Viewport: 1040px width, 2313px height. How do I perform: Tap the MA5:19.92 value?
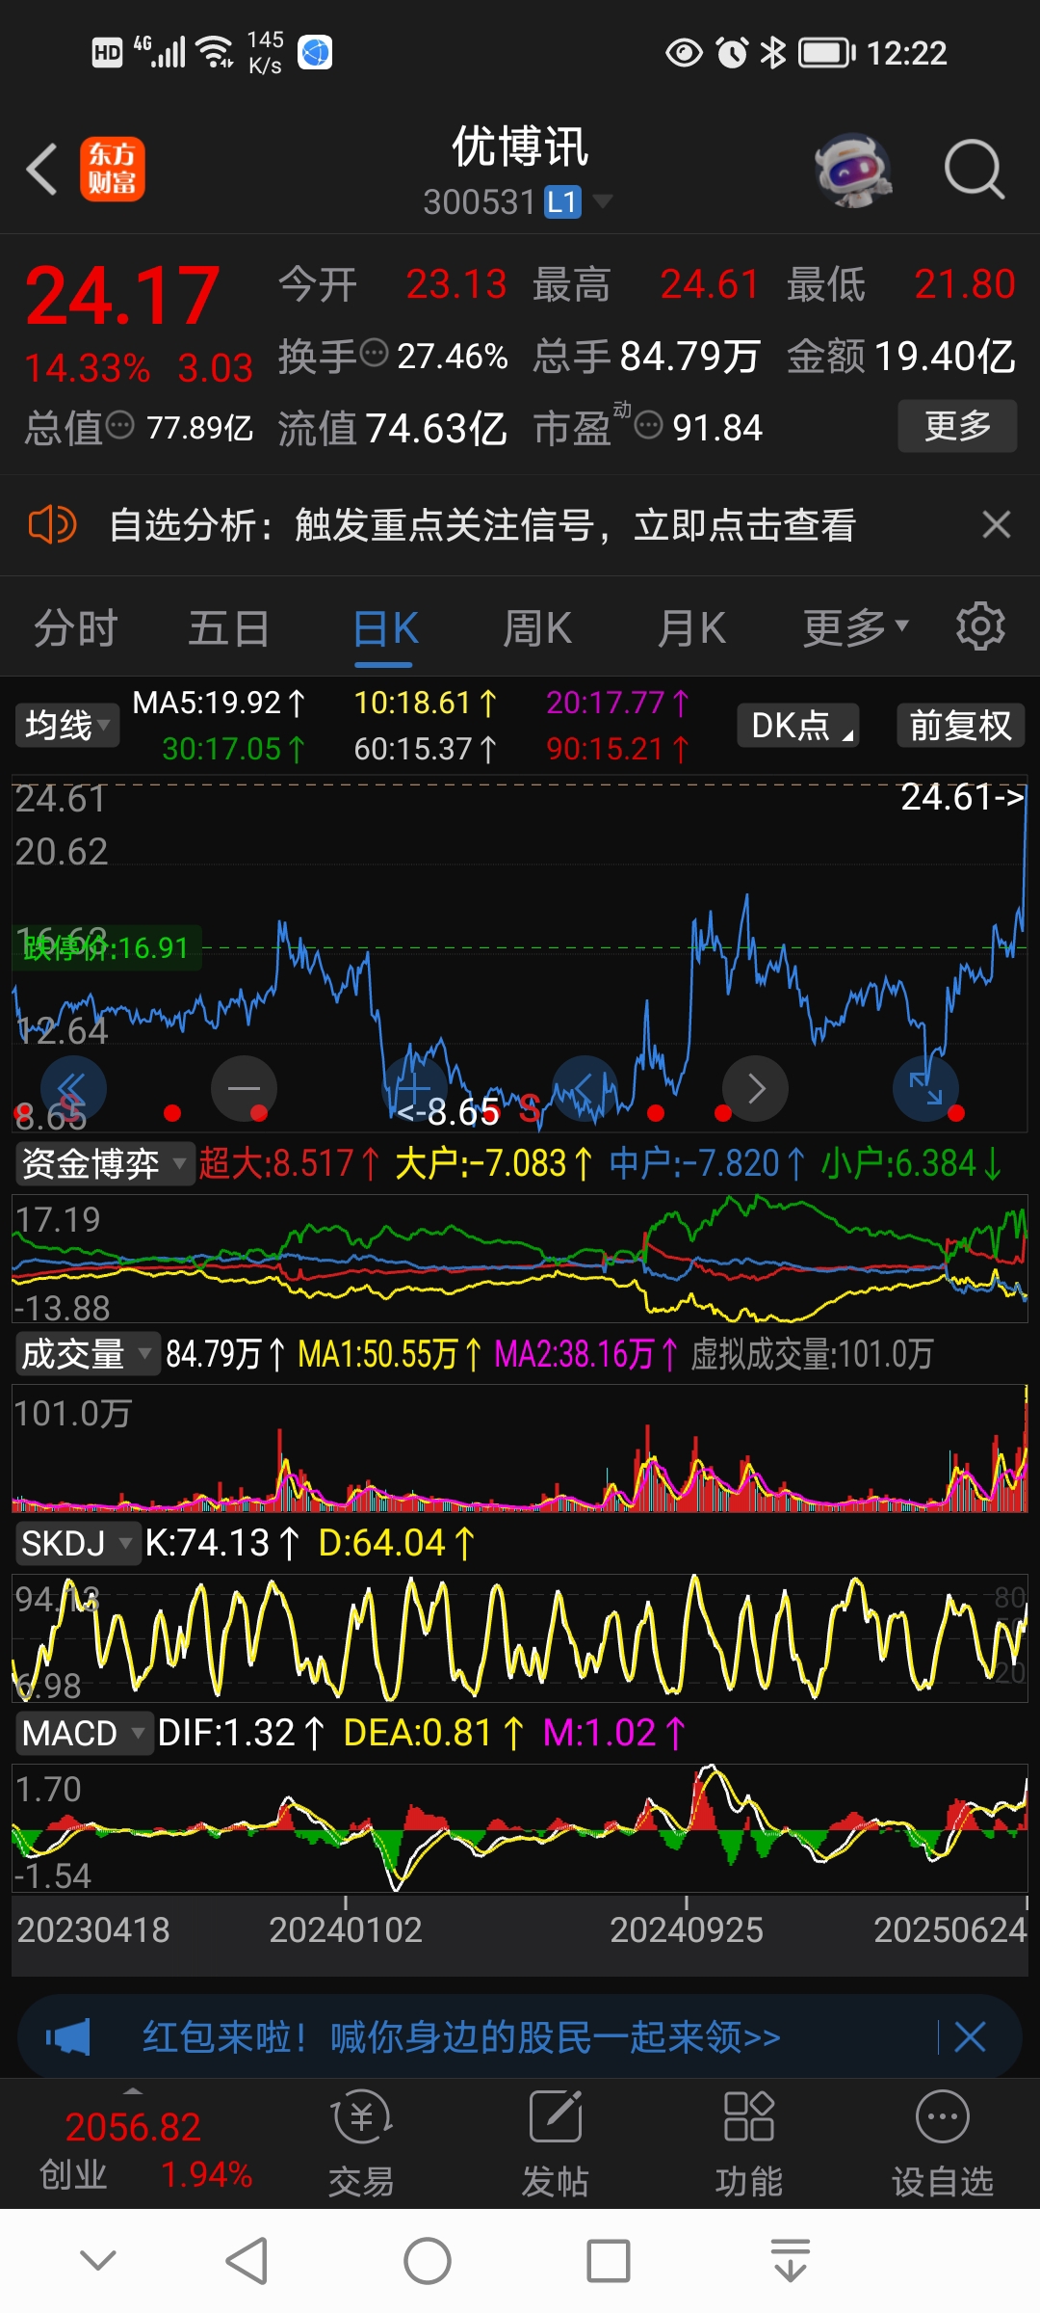coord(219,703)
